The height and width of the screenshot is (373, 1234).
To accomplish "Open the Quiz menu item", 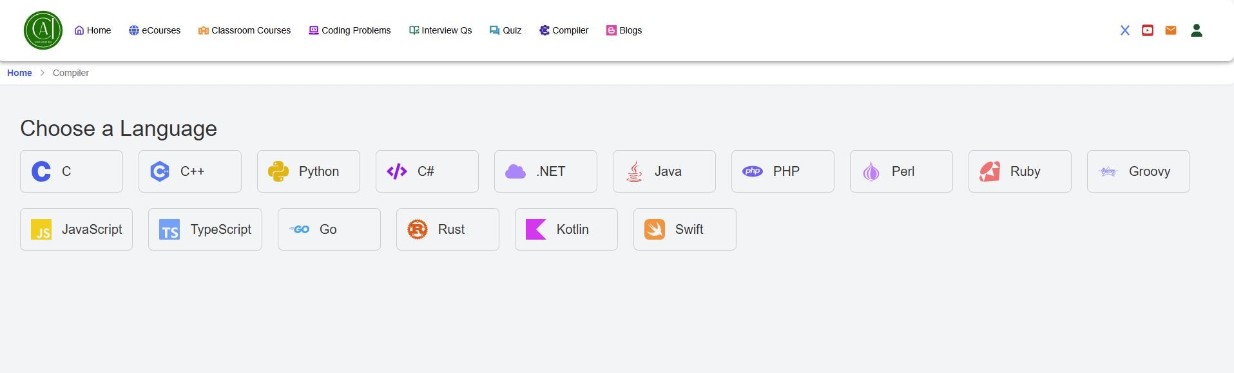I will 506,30.
